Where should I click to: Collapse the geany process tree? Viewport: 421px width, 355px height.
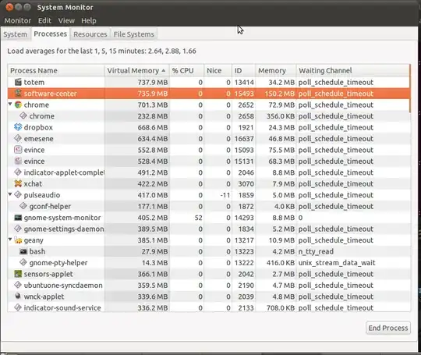pyautogui.click(x=10, y=240)
